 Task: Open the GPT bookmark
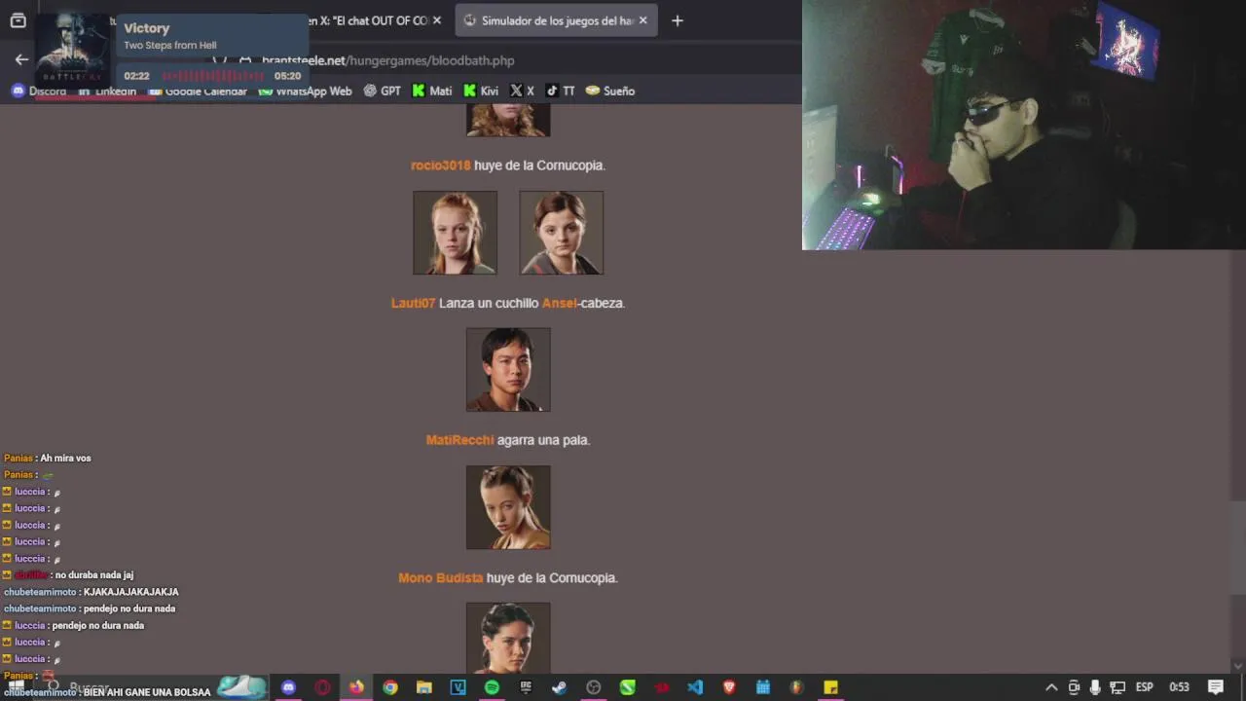(x=382, y=91)
